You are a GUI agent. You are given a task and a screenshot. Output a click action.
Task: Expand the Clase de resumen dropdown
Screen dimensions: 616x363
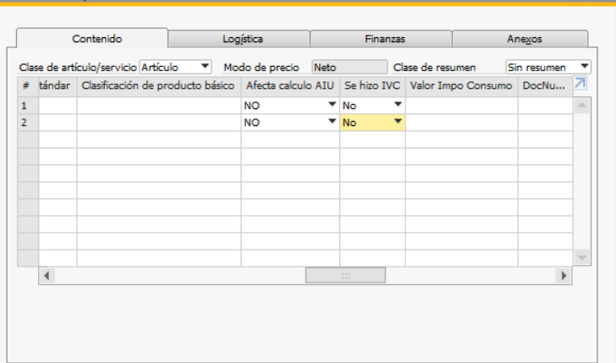tap(585, 66)
